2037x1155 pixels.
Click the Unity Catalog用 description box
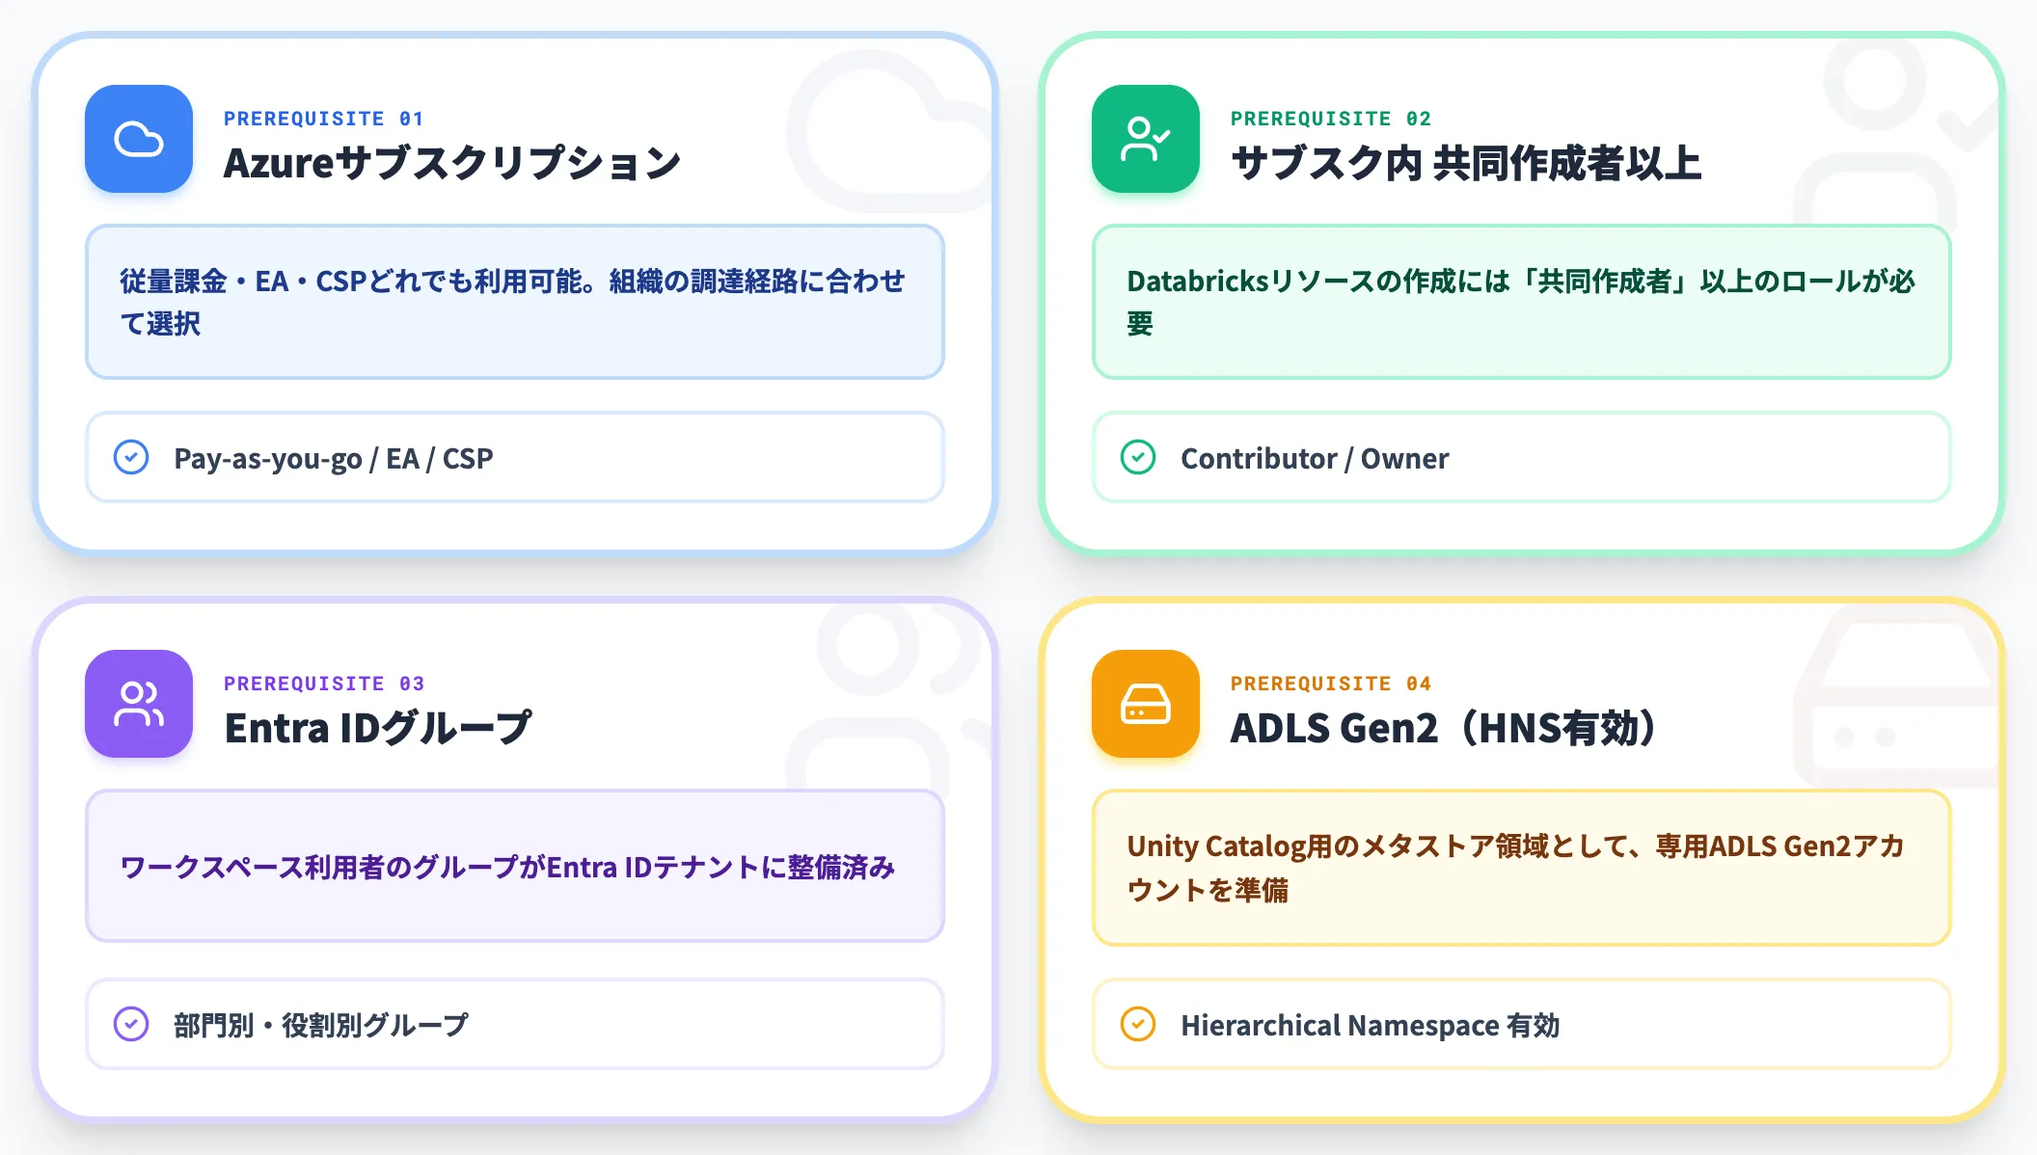(1522, 868)
